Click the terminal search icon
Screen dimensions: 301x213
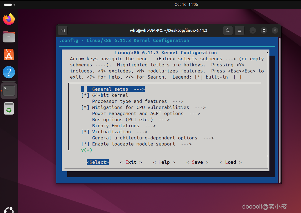pos(228,30)
